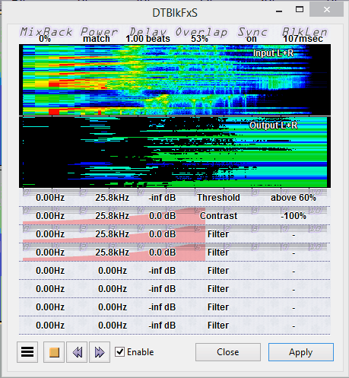Click the Input L+R spectrogram display
349x378 pixels.
[x=175, y=80]
